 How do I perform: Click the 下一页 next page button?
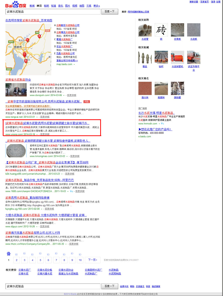tap(93, 260)
